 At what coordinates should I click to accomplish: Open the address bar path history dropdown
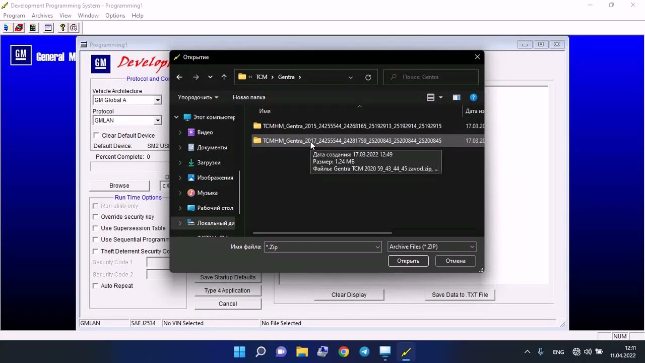click(x=351, y=77)
